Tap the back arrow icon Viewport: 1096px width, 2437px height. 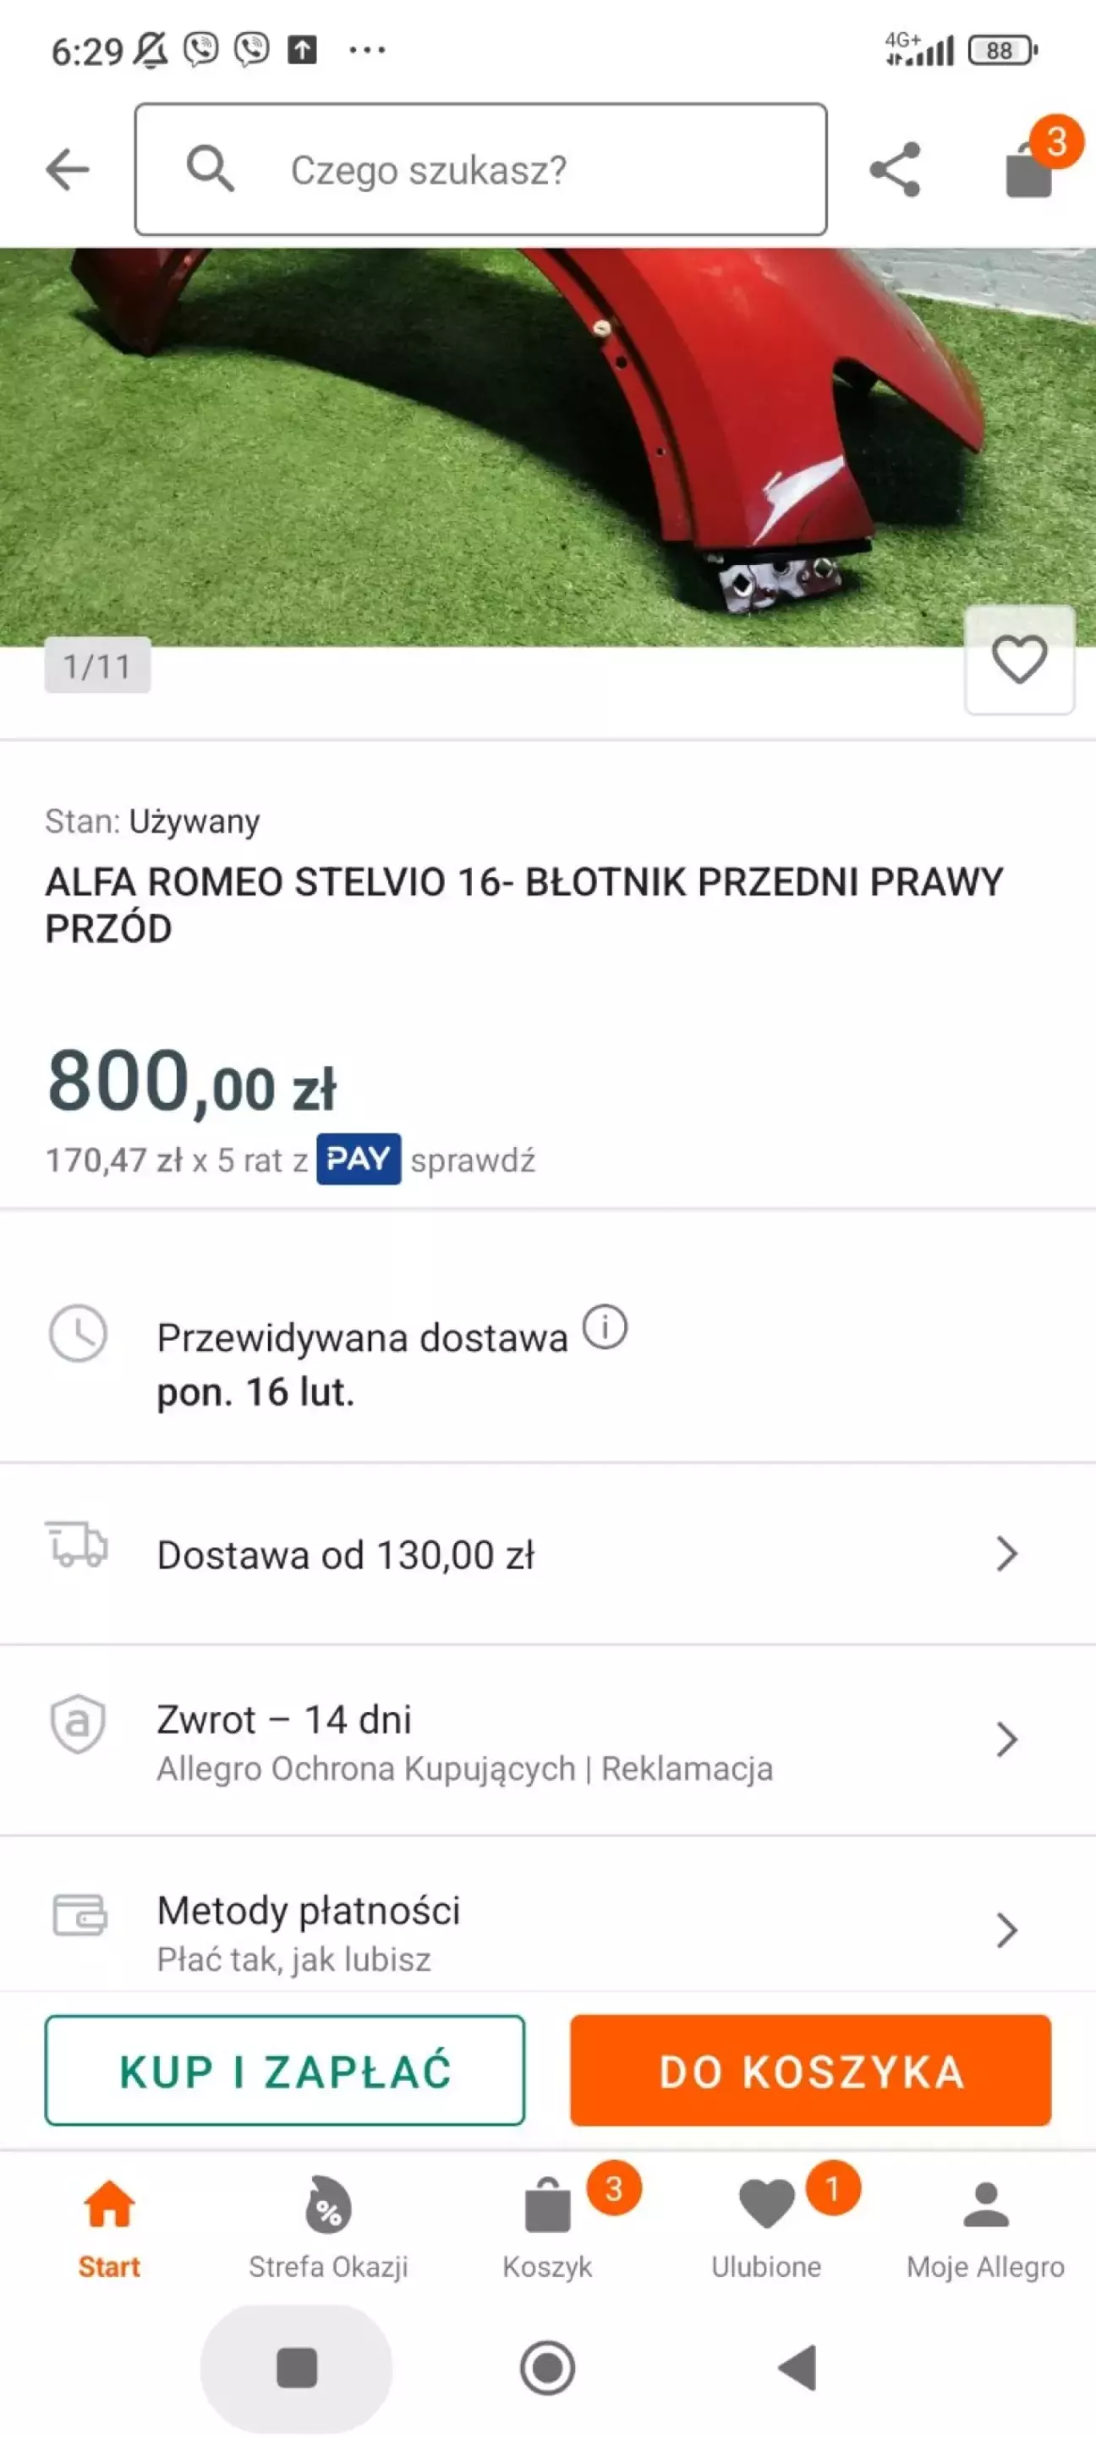pos(67,169)
